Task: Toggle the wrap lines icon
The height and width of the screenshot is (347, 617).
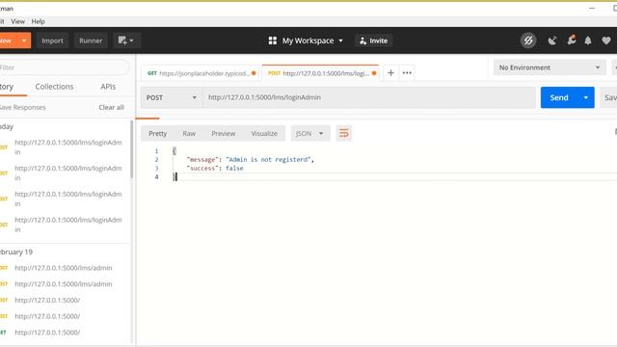Action: pos(343,133)
